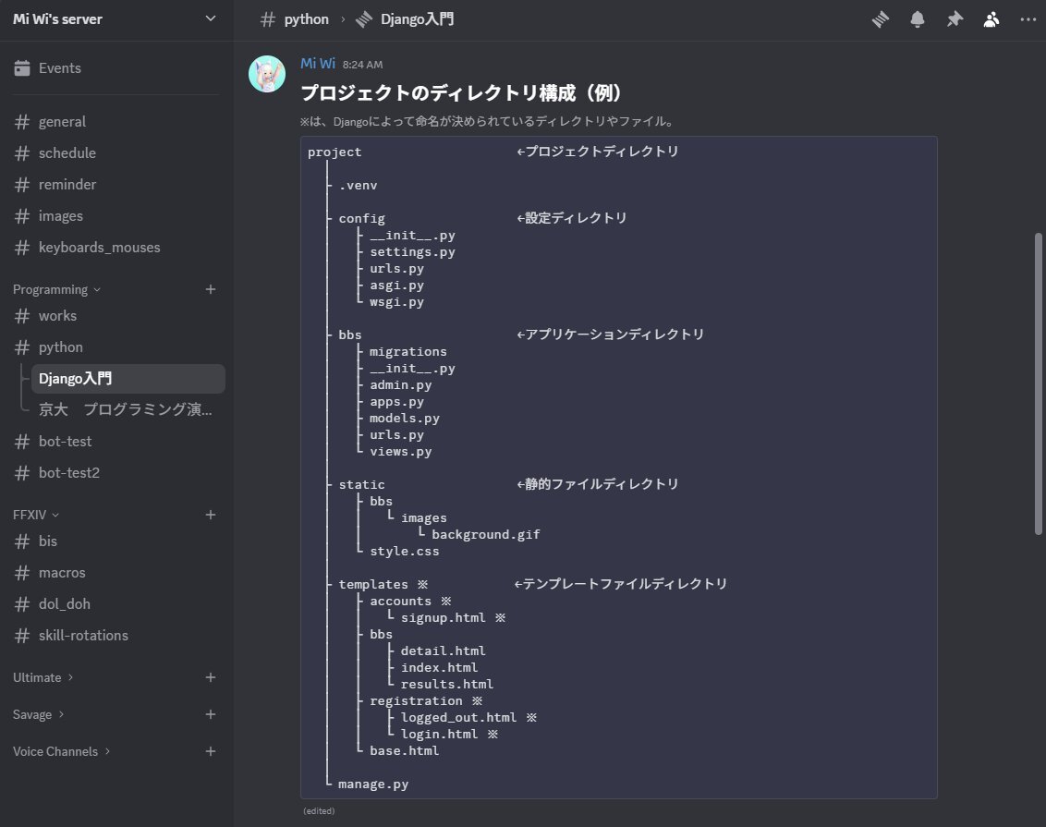The image size is (1046, 827).
Task: Expand the Savage category
Action: [39, 714]
